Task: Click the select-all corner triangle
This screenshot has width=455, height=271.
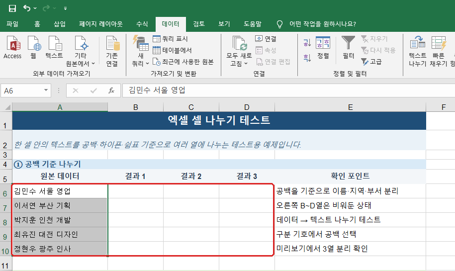Action: click(7, 107)
